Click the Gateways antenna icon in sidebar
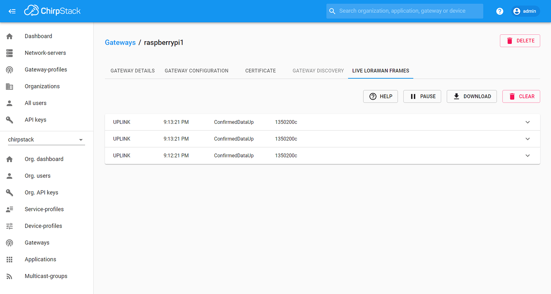The width and height of the screenshot is (551, 294). 10,243
